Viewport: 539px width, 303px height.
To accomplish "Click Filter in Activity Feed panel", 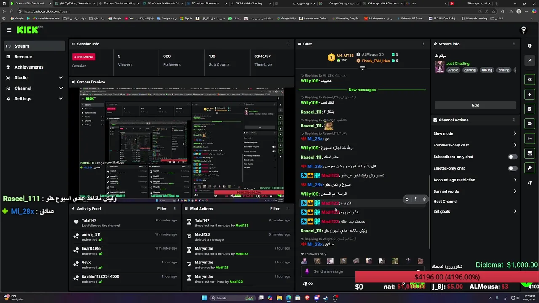I will 162,209.
